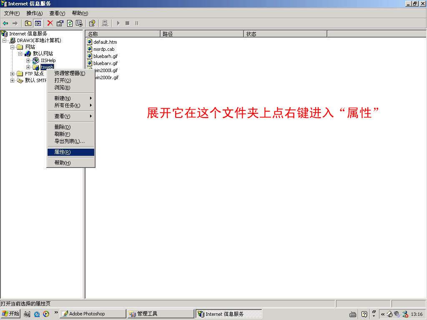The width and height of the screenshot is (427, 320).
Task: Open the 新建(N) submenu
Action: 71,98
